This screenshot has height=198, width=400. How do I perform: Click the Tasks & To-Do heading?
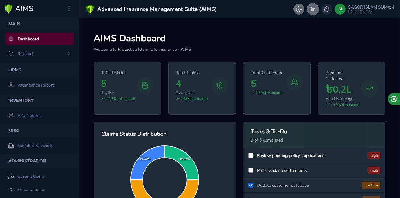pos(269,131)
